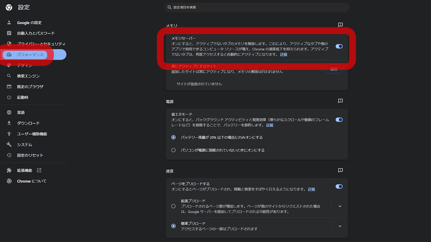The image size is (431, 242).
Task: Turn off the 省エネモード switch
Action: 339,120
